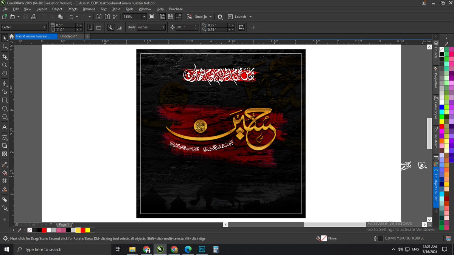
Task: Toggle rulers display in the toolbar
Action: (x=162, y=17)
